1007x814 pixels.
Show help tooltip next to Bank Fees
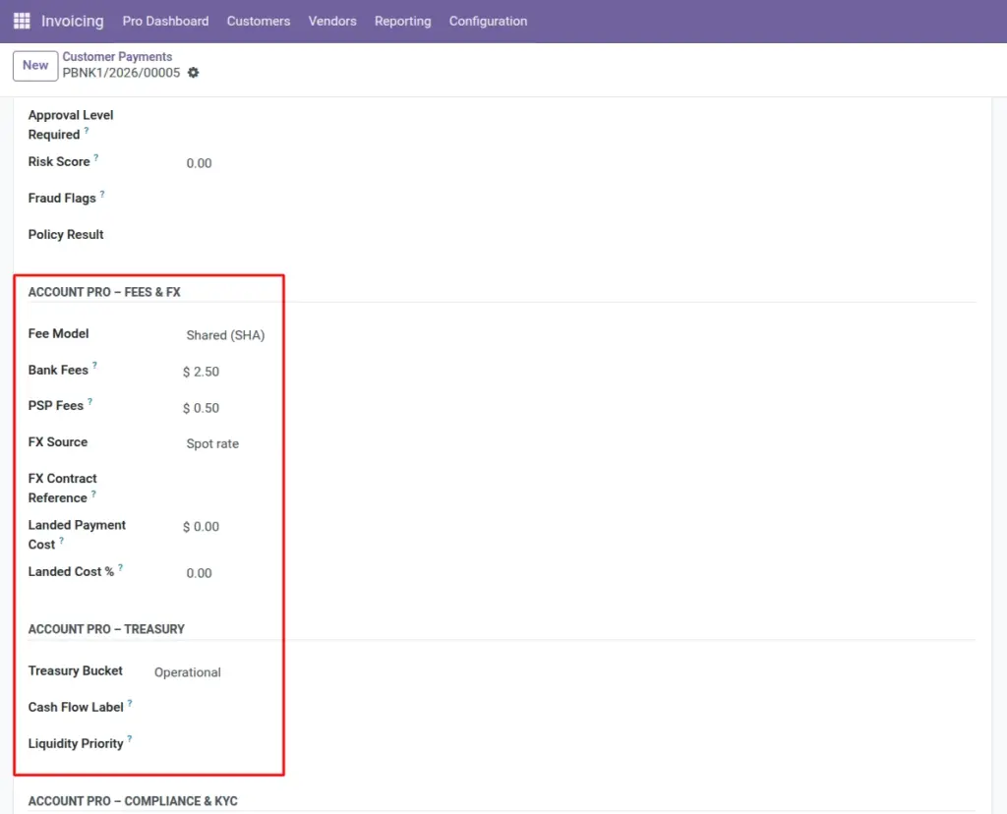coord(94,366)
